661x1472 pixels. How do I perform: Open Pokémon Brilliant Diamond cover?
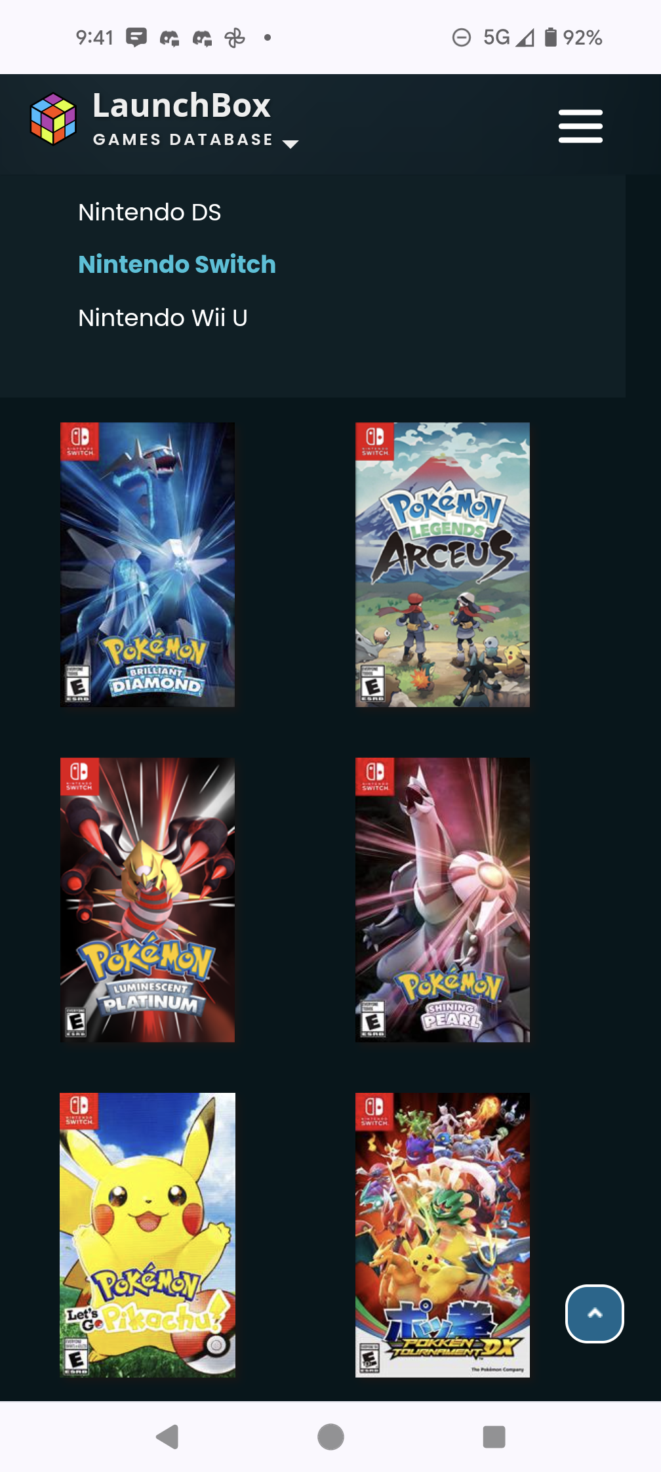[x=148, y=565]
